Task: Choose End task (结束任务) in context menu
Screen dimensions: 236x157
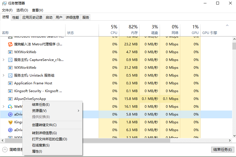Action: 52,105
